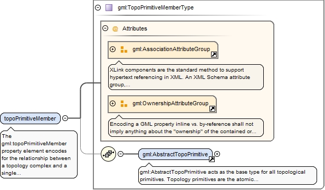Open the AssociationAttributeGroup reference arrow

click(214, 55)
